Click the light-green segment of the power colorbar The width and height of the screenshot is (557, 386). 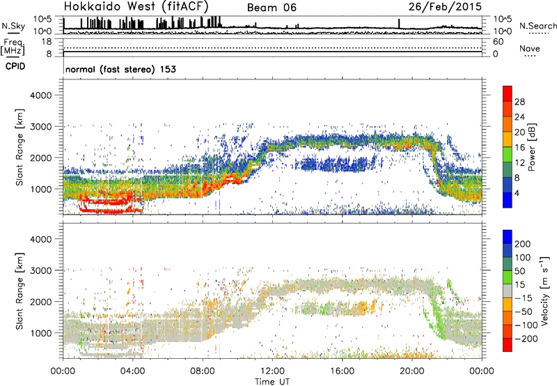click(x=508, y=155)
